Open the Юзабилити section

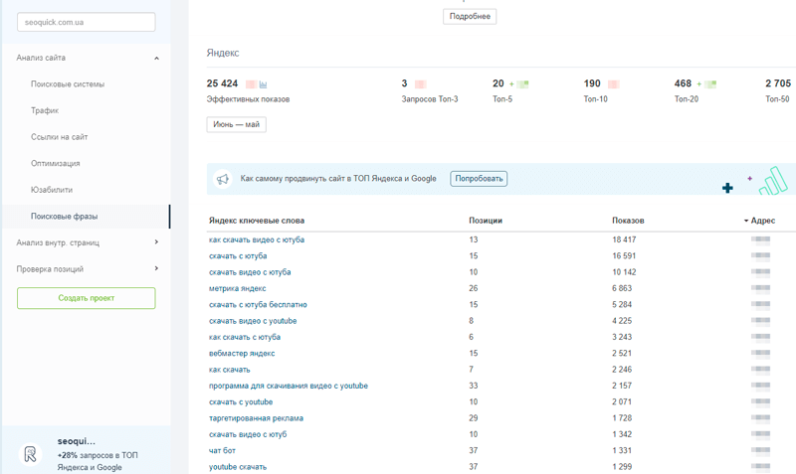[x=52, y=190]
